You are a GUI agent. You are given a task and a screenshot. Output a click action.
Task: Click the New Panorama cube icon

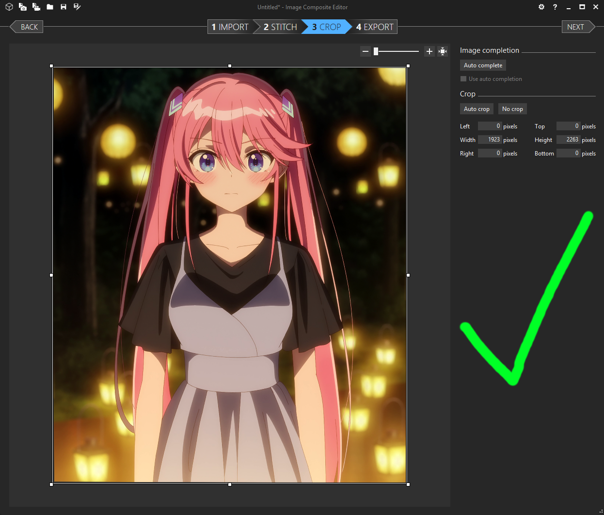tap(9, 7)
